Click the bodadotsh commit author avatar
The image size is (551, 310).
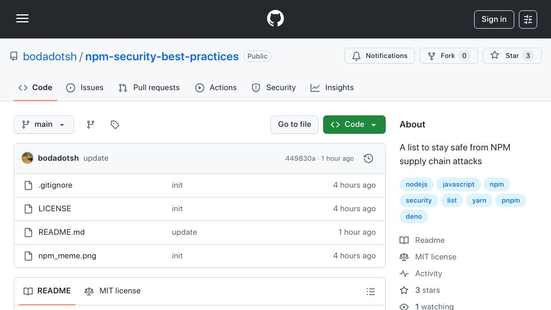click(28, 158)
